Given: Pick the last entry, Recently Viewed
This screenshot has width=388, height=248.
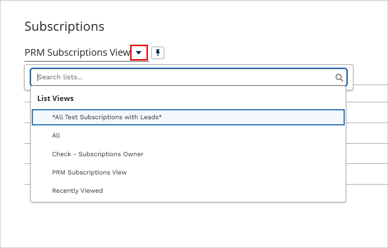Looking at the screenshot, I should [x=188, y=191].
